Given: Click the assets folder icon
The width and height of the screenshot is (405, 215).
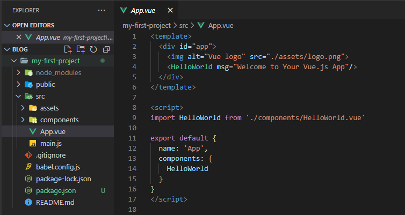Looking at the screenshot, I should click(33, 108).
